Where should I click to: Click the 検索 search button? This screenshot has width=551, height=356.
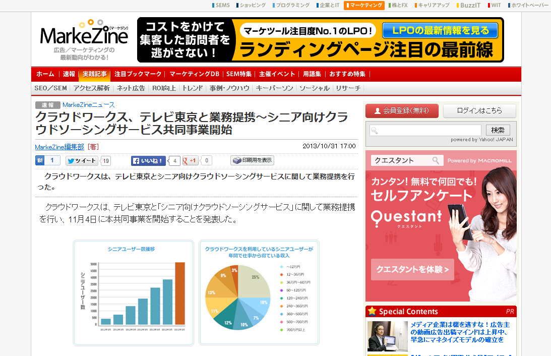tap(498, 130)
